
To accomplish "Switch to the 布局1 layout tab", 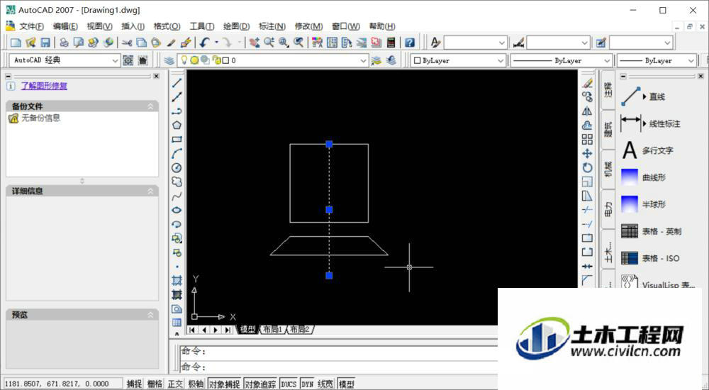I will point(273,330).
